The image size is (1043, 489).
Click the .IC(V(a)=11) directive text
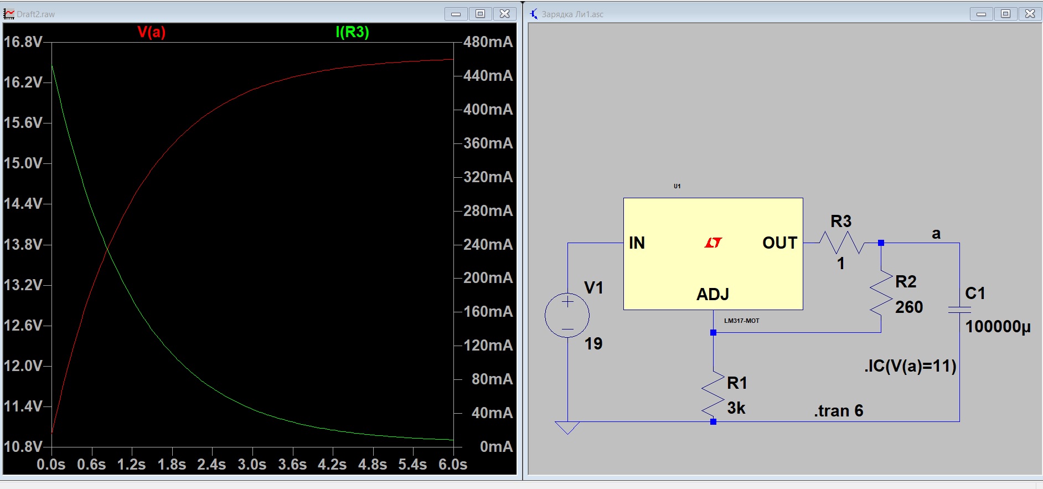point(910,366)
